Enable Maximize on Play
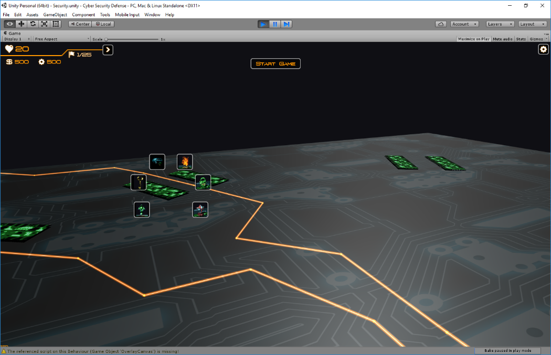551x355 pixels. [474, 39]
